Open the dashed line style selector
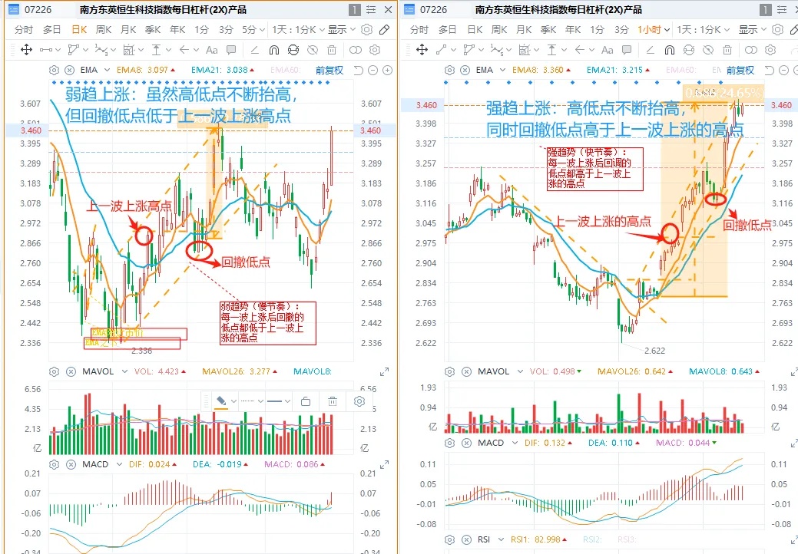 click(x=252, y=401)
